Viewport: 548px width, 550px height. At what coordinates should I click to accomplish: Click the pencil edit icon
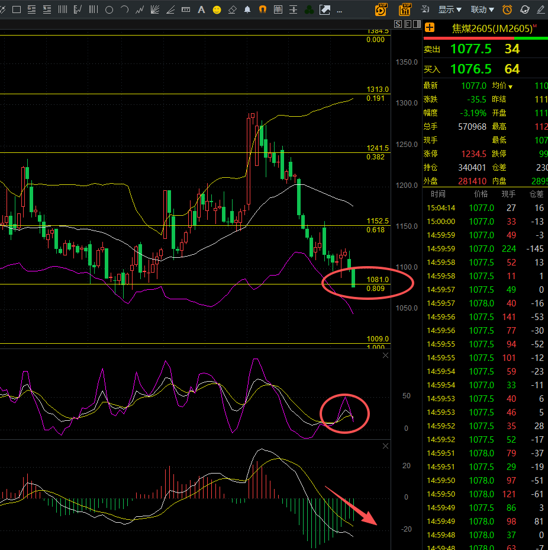tap(541, 9)
